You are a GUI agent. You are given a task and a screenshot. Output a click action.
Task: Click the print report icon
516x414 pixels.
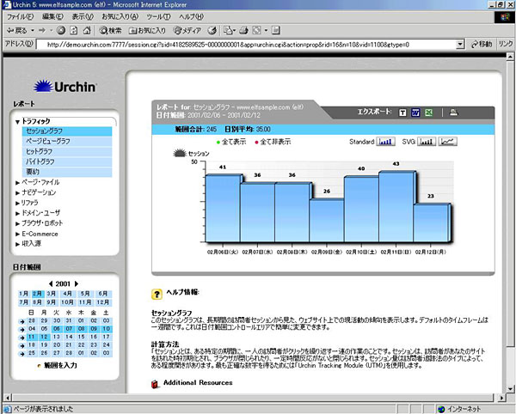pos(453,112)
